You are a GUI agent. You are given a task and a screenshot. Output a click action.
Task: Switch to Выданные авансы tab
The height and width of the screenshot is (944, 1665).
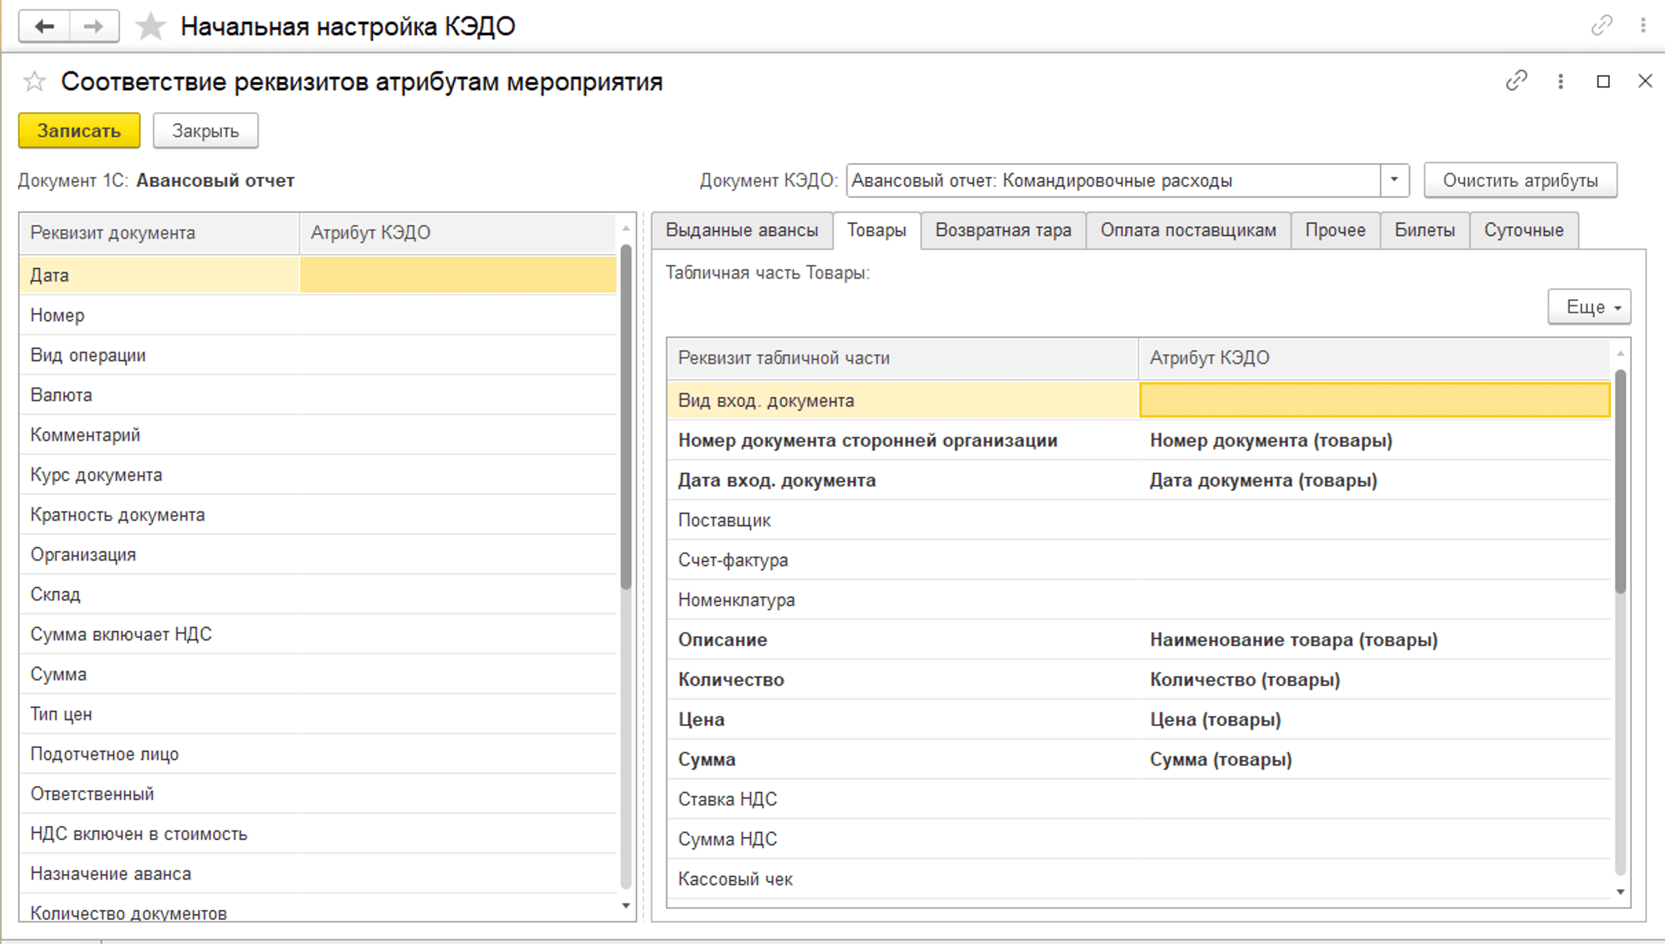tap(742, 230)
